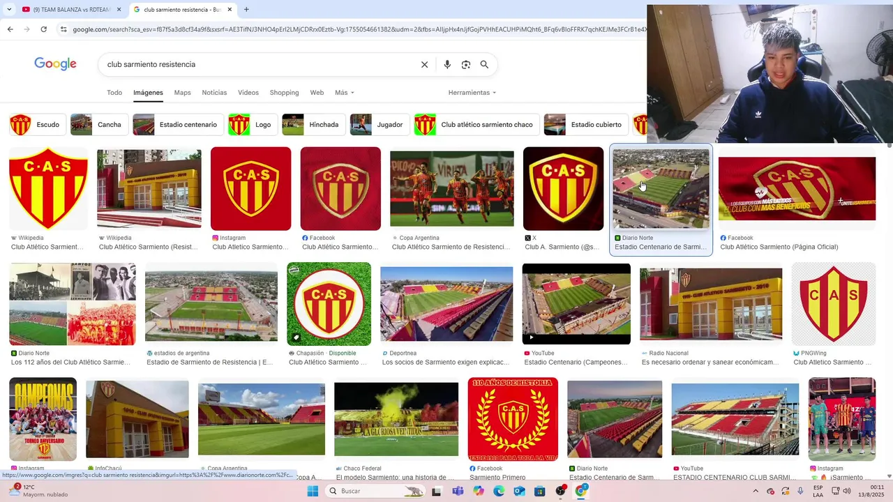Close the club sarmiento resistencia tab

230,9
